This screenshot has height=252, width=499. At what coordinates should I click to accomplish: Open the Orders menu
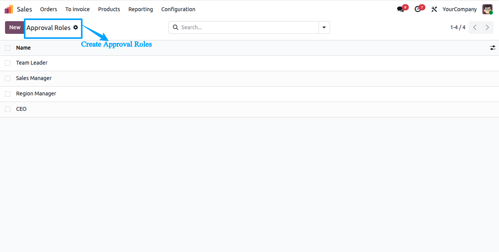pyautogui.click(x=49, y=9)
